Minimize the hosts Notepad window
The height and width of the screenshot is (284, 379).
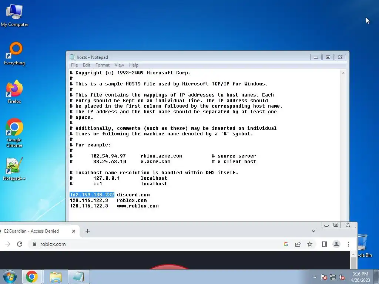point(316,57)
